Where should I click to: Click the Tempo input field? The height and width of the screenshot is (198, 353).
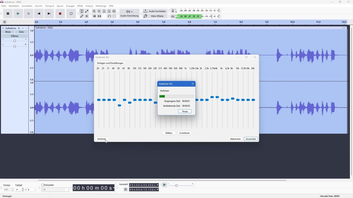(7, 190)
